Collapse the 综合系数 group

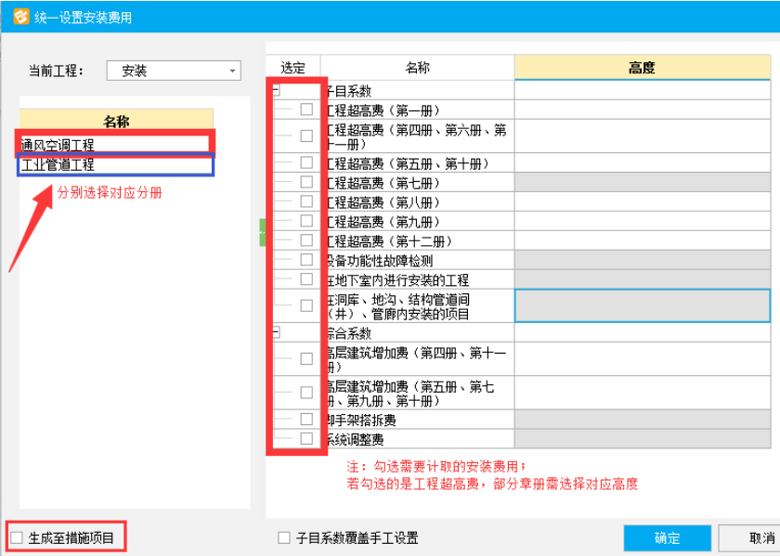click(276, 332)
